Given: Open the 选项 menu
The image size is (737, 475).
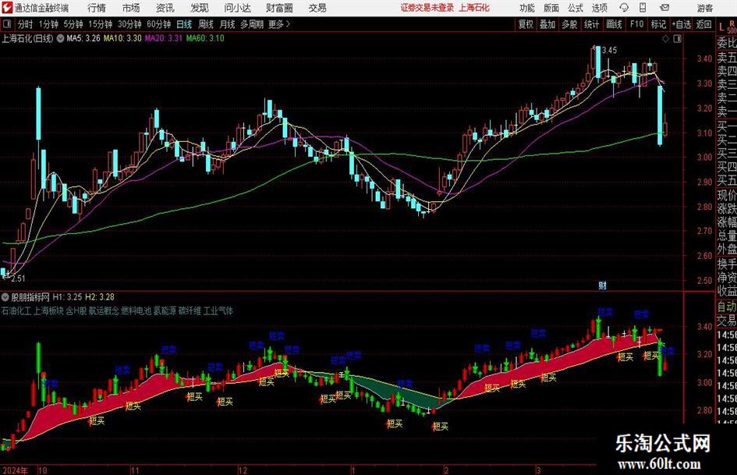Looking at the screenshot, I should click(599, 8).
